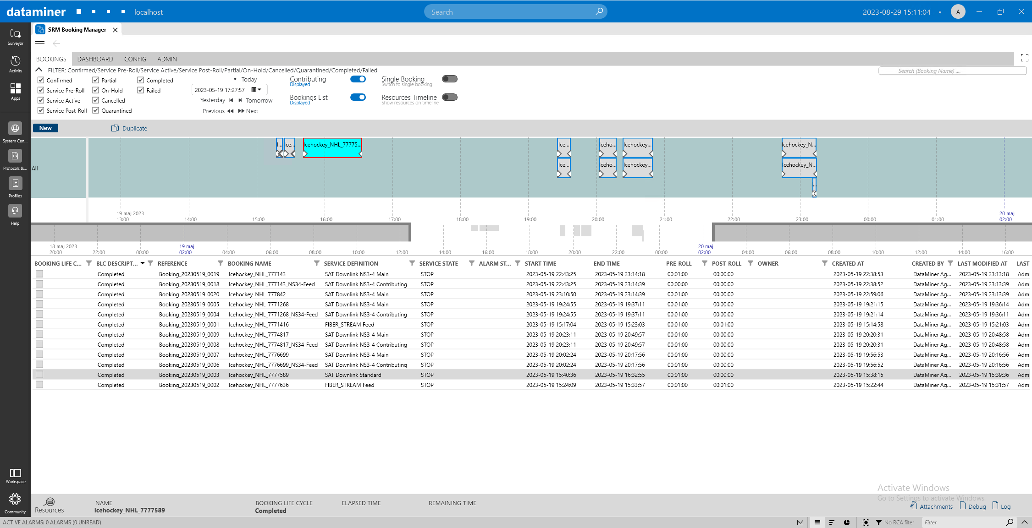Open the dropdown next to the clock
This screenshot has height=528, width=1032.
pos(940,12)
